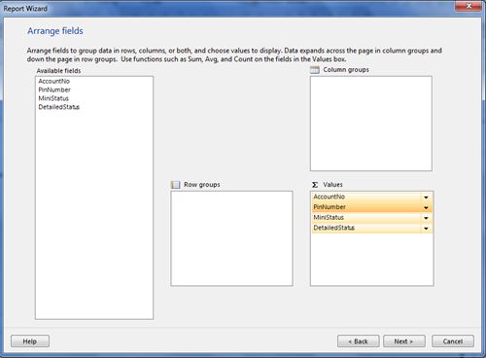
Task: Click the Values label
Action: [x=332, y=185]
